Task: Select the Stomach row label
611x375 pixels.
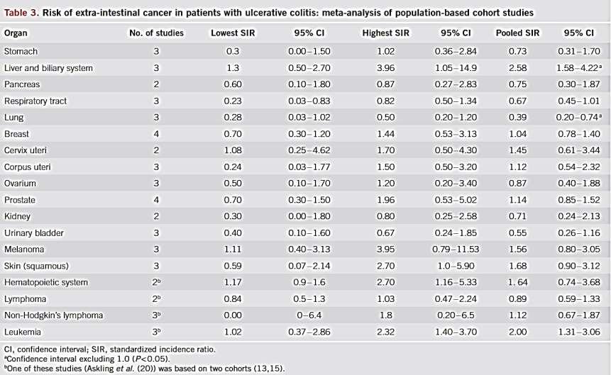Action: pos(21,52)
